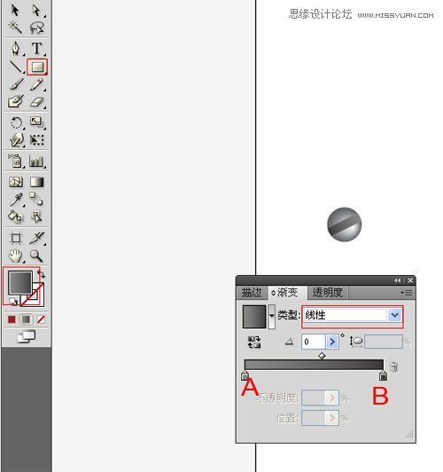Select the Symbol Sprayer tool
This screenshot has height=472, width=443.
[16, 161]
